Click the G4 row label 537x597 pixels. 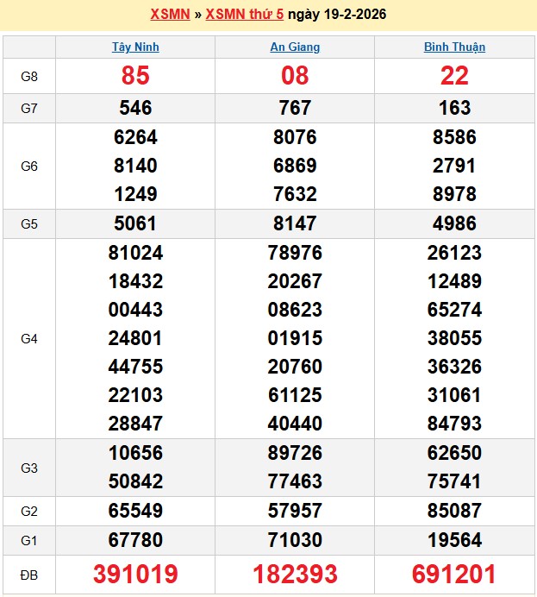29,339
